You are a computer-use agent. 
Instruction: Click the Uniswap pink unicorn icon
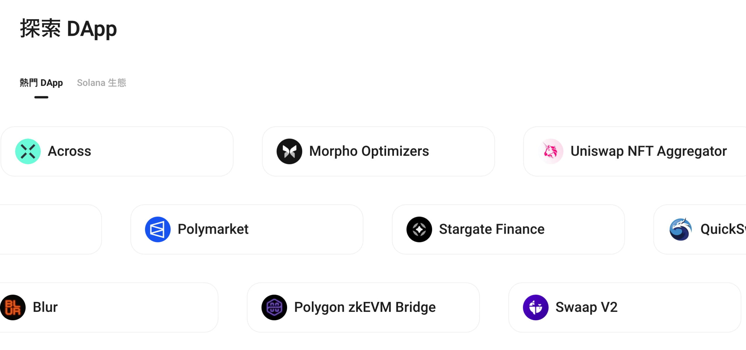551,151
